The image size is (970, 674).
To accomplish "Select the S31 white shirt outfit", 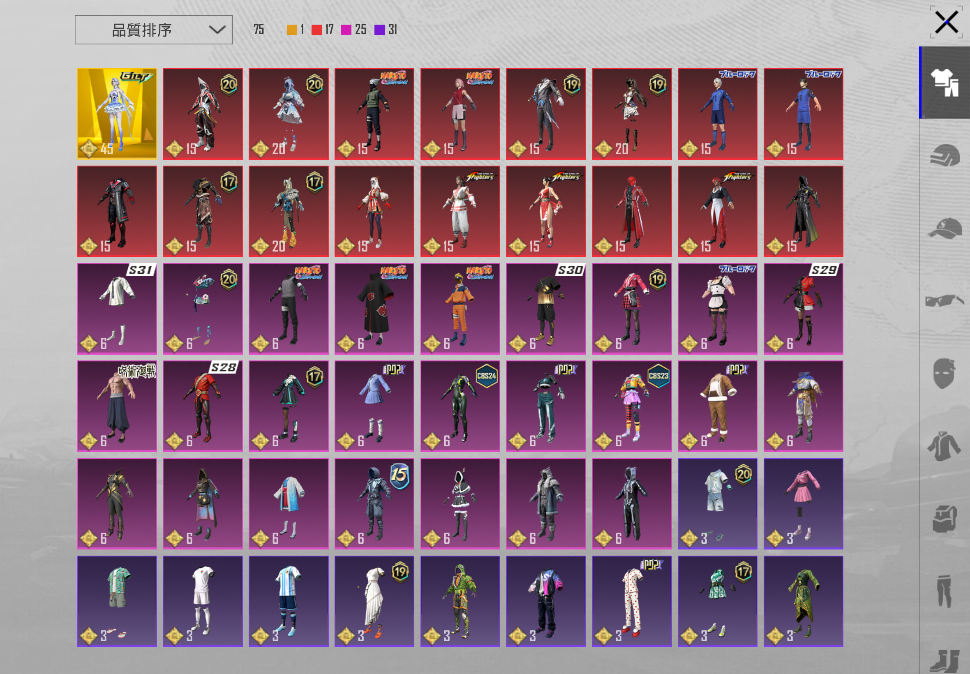I will coord(117,309).
